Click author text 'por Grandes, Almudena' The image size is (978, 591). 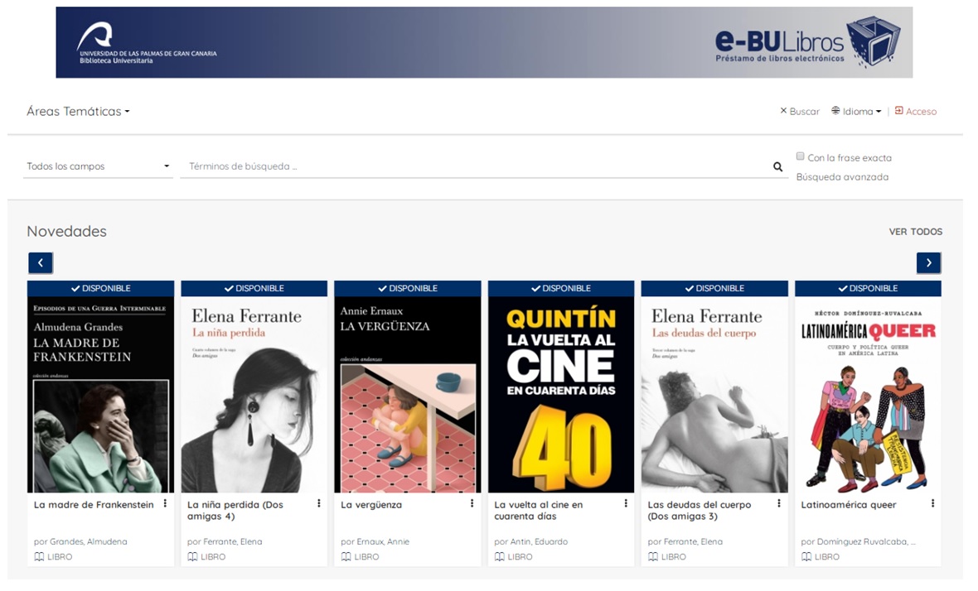click(x=80, y=542)
